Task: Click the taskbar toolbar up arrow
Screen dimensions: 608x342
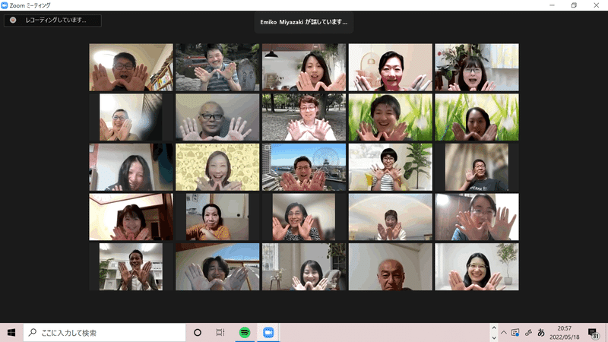Action: [493, 328]
